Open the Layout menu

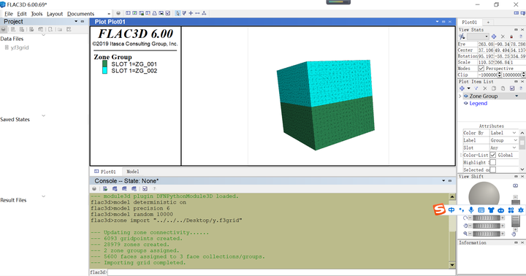tap(55, 14)
